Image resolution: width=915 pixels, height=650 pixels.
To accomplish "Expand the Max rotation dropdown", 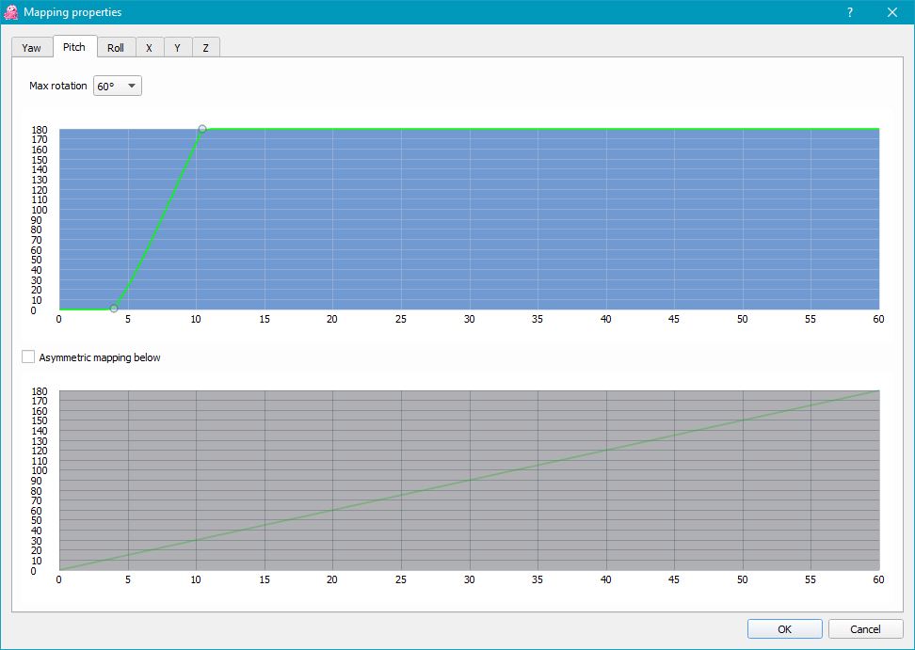I will (118, 86).
